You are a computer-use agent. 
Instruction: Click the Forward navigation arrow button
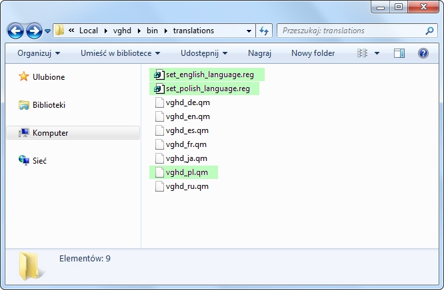point(34,31)
